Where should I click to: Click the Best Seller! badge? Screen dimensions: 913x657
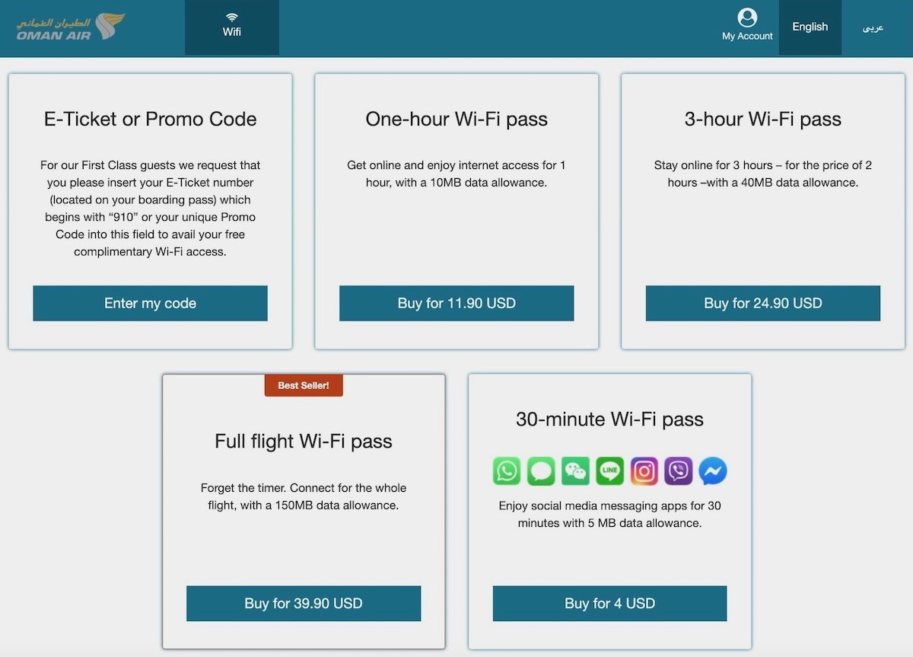pos(304,385)
